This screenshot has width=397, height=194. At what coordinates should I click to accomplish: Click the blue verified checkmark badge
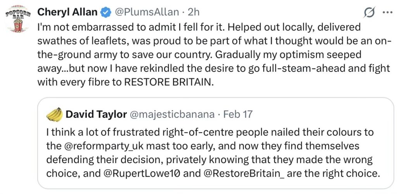[x=105, y=12]
